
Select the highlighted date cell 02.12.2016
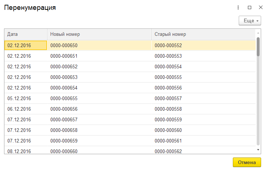tap(26, 45)
